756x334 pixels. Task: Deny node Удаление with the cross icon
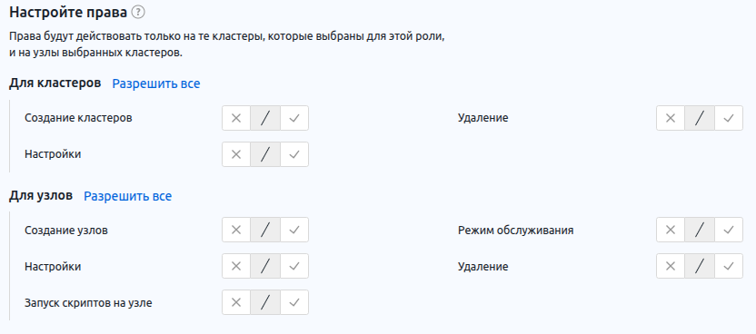[x=671, y=266]
